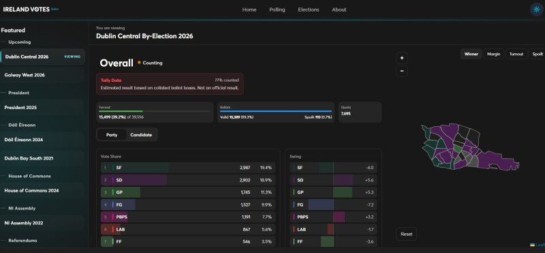Select Winner map mode
This screenshot has width=545, height=253.
pos(471,54)
